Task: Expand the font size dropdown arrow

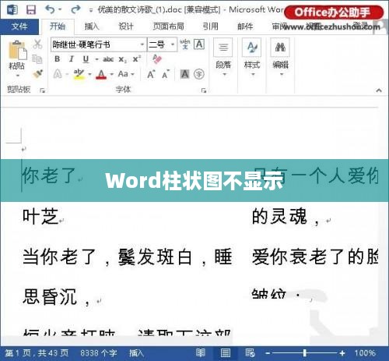Action: (173, 44)
